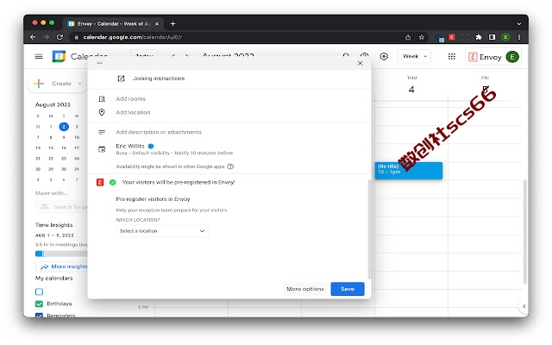Click the red browser extension icon
Image resolution: width=552 pixels, height=345 pixels.
(452, 37)
